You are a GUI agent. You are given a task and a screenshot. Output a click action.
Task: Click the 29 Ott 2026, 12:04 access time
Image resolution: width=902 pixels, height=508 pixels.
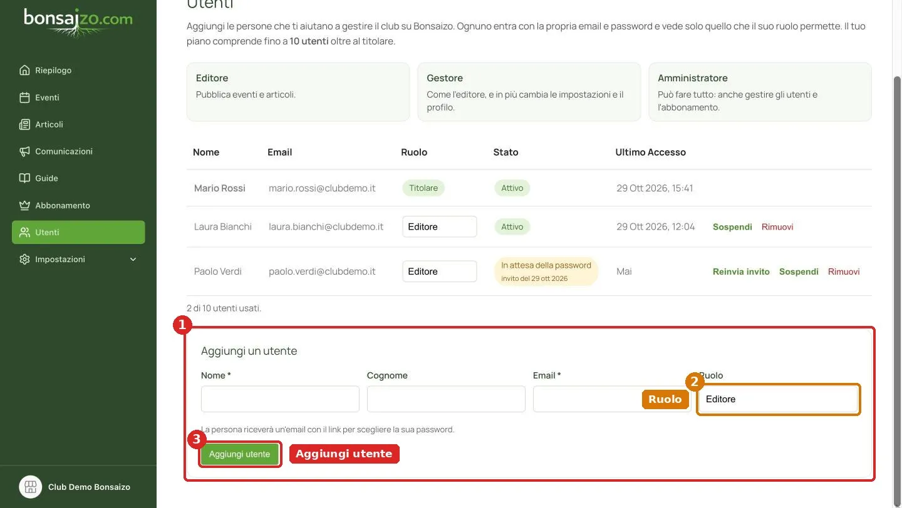[x=656, y=226]
